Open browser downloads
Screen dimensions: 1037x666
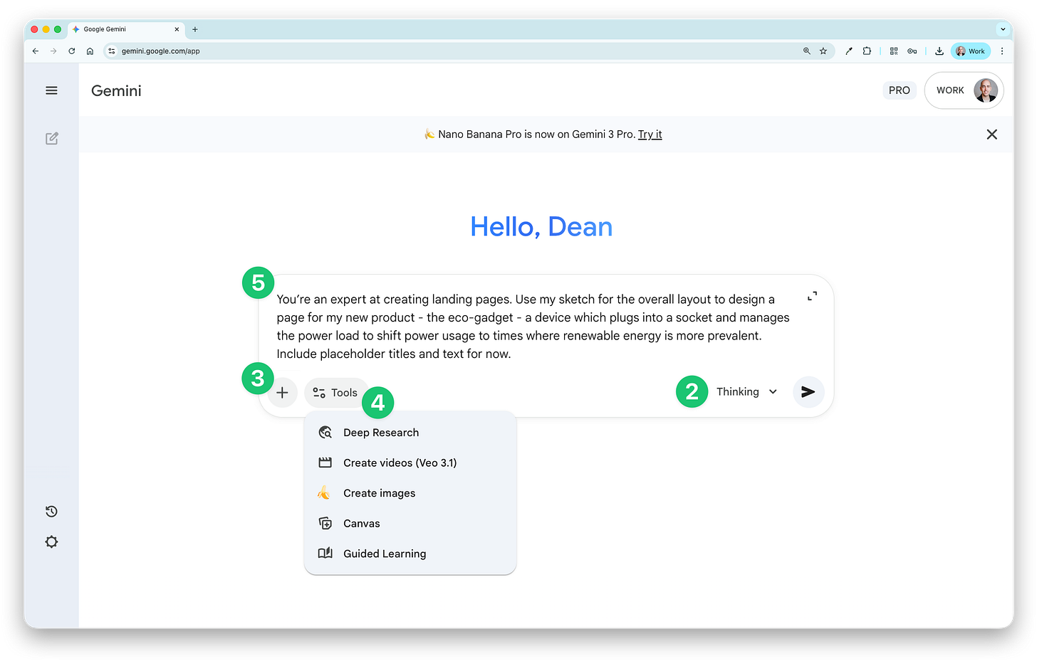click(939, 51)
